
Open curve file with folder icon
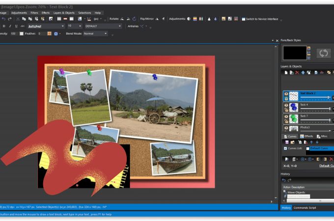click(x=292, y=142)
